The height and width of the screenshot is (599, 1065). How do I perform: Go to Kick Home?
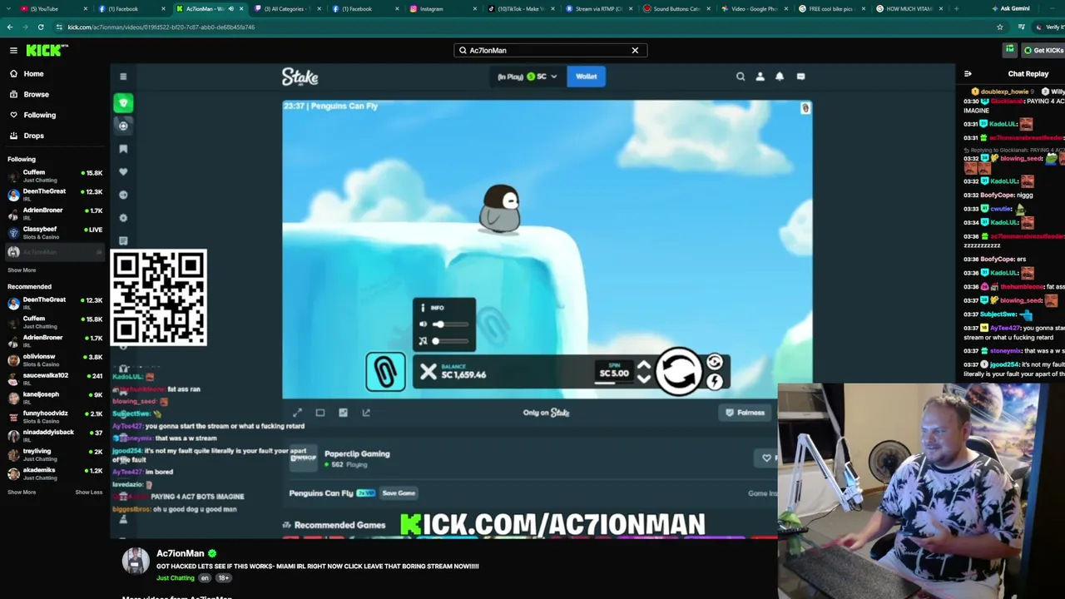point(33,74)
